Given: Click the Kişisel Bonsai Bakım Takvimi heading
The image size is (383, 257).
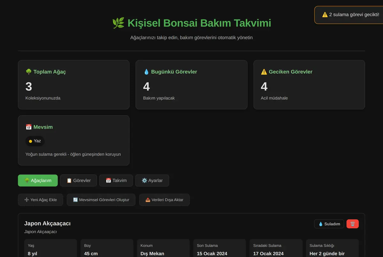Looking at the screenshot, I should pos(199,23).
